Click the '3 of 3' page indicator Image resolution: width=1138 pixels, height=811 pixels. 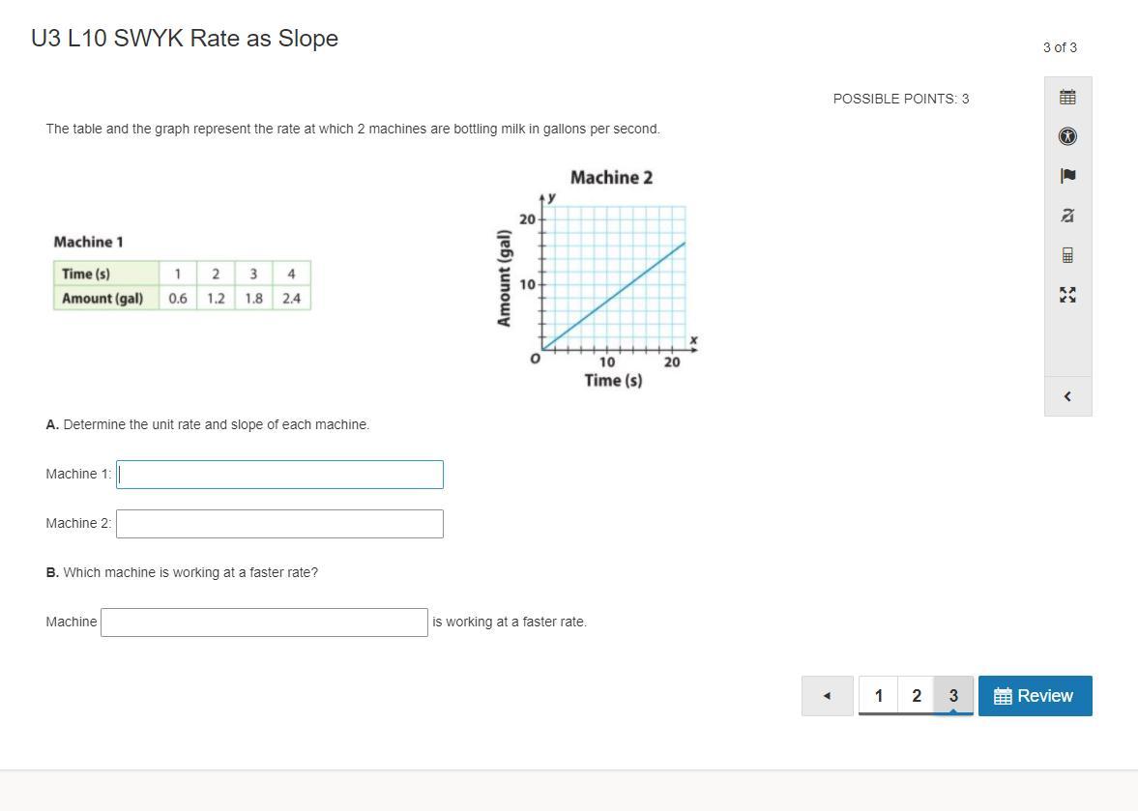click(x=1060, y=47)
